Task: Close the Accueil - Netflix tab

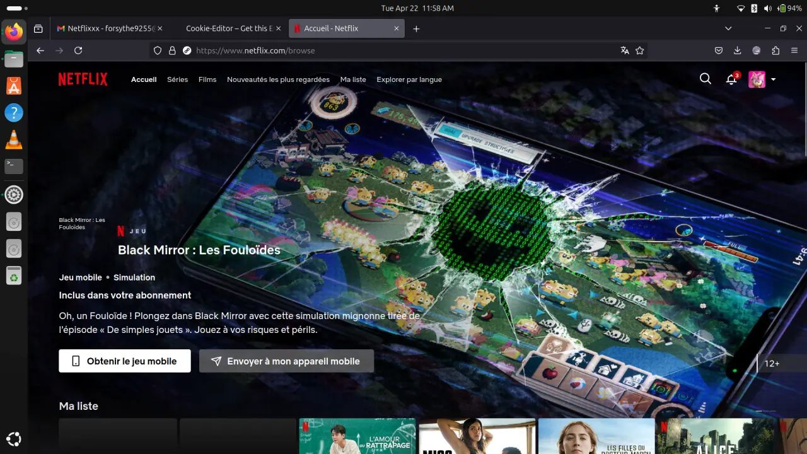Action: [397, 28]
